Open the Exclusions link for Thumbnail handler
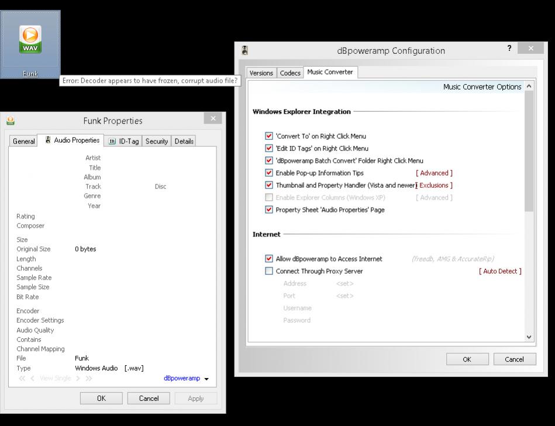Viewport: 555px width, 426px height. coord(435,185)
